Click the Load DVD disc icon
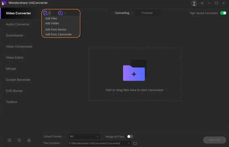This screenshot has width=229, height=147. (60, 13)
